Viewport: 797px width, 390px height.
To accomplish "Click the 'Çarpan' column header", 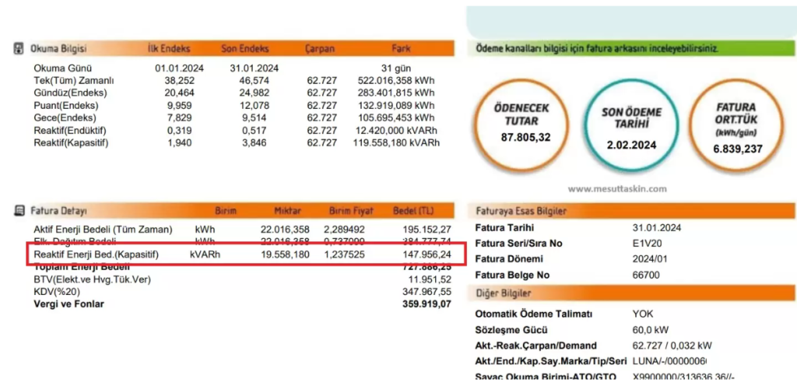I will tap(320, 49).
